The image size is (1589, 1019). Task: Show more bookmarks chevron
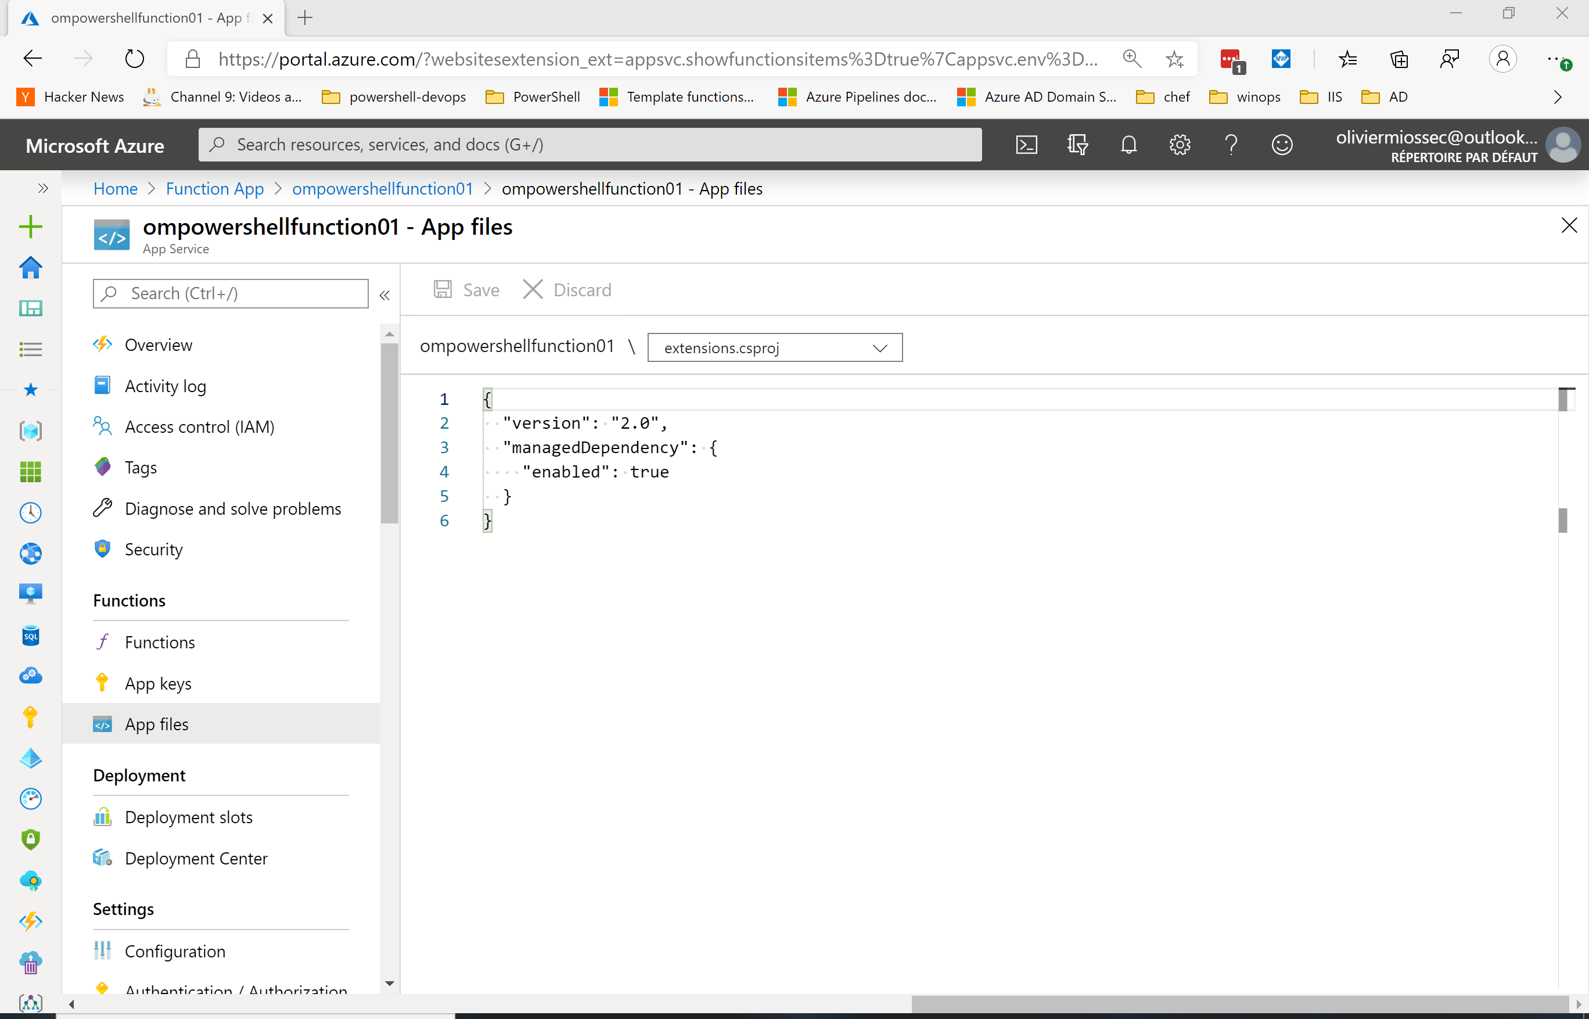(x=1557, y=97)
